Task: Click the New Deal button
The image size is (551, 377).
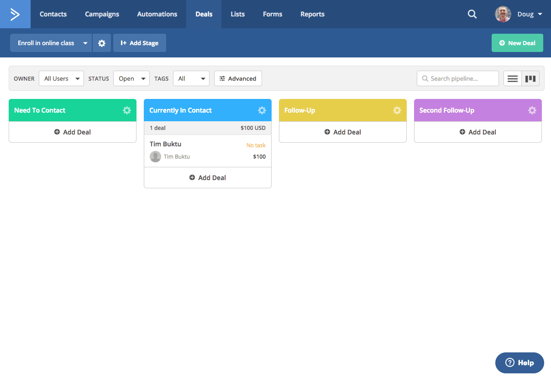Action: click(x=517, y=43)
